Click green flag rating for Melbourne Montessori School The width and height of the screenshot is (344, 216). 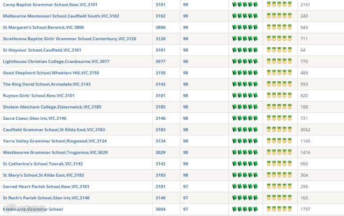pyautogui.click(x=245, y=16)
